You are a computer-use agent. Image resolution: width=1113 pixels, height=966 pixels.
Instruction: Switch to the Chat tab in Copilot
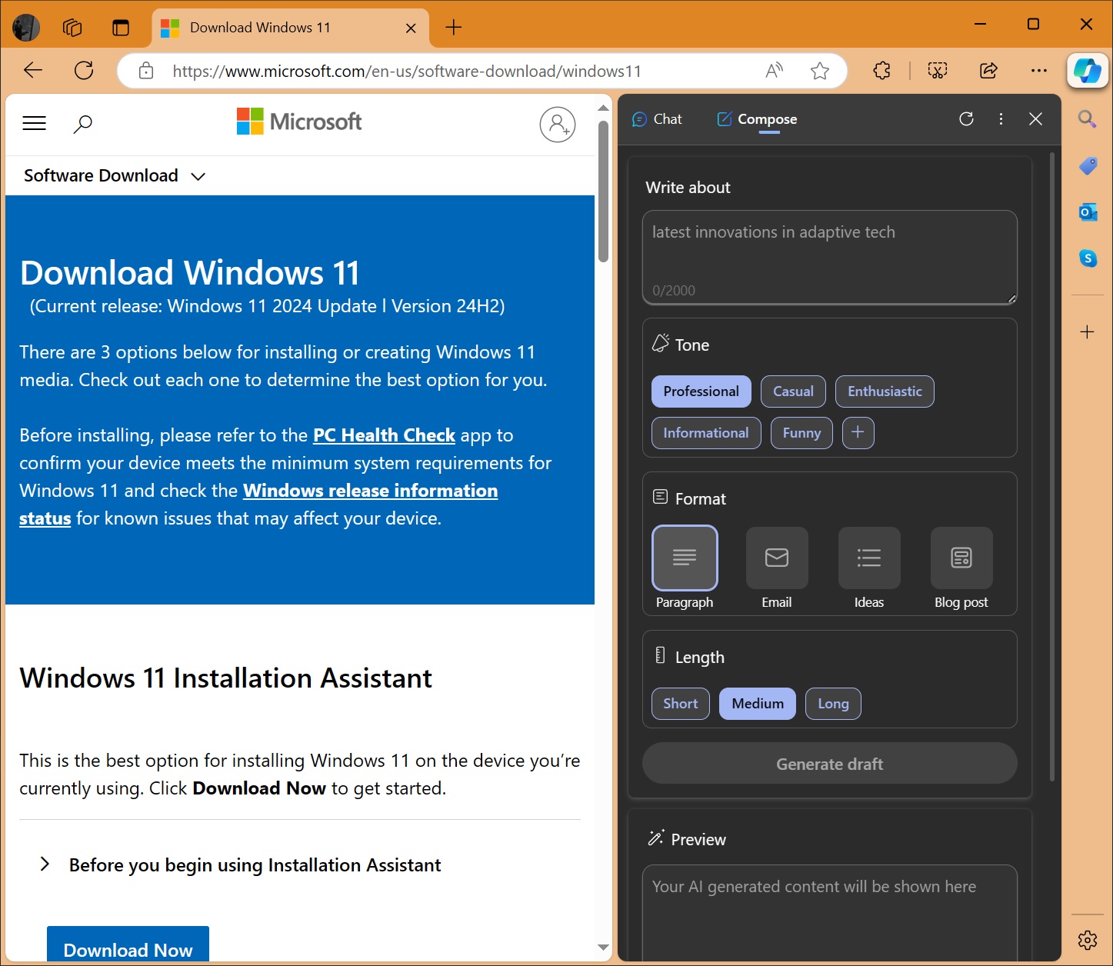coord(656,119)
